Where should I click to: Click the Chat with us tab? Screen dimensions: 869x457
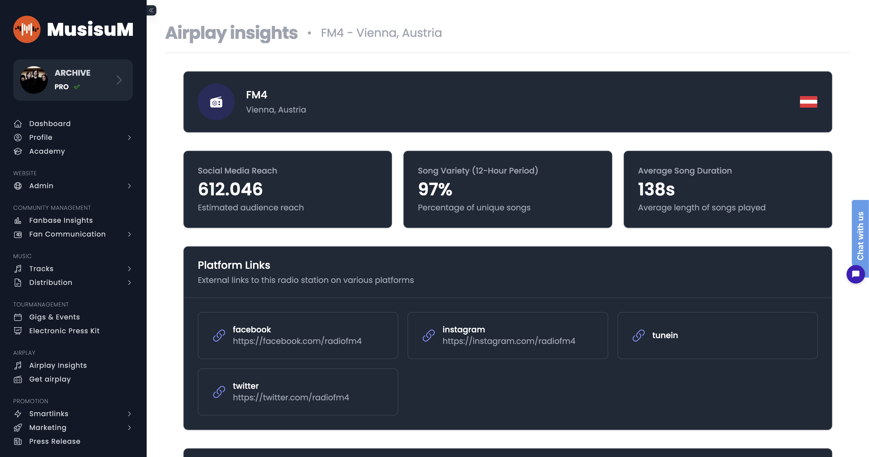coord(860,235)
